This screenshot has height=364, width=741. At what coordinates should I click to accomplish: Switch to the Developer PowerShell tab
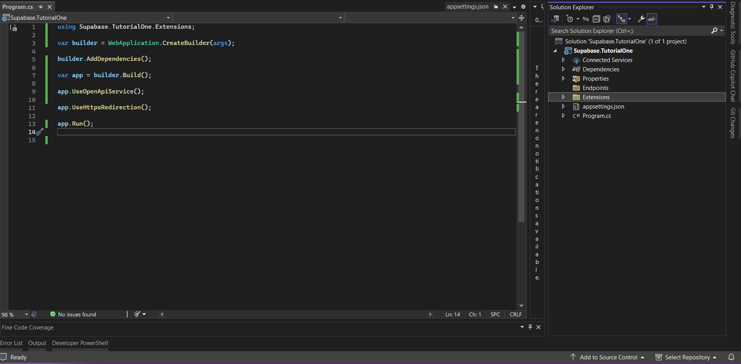(80, 343)
